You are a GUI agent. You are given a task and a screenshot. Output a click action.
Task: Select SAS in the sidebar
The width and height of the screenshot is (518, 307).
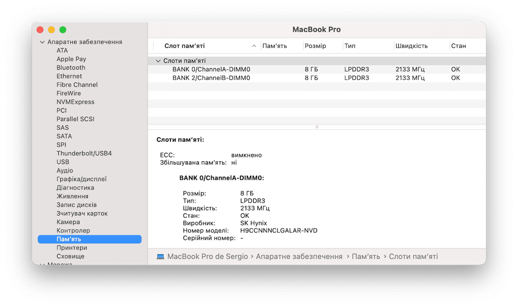63,127
